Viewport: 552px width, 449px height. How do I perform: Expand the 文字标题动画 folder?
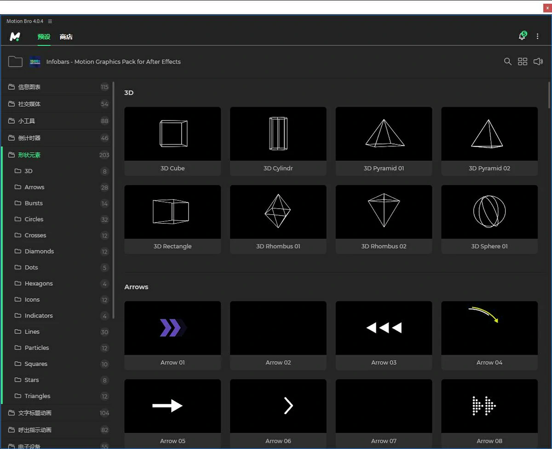pos(57,413)
